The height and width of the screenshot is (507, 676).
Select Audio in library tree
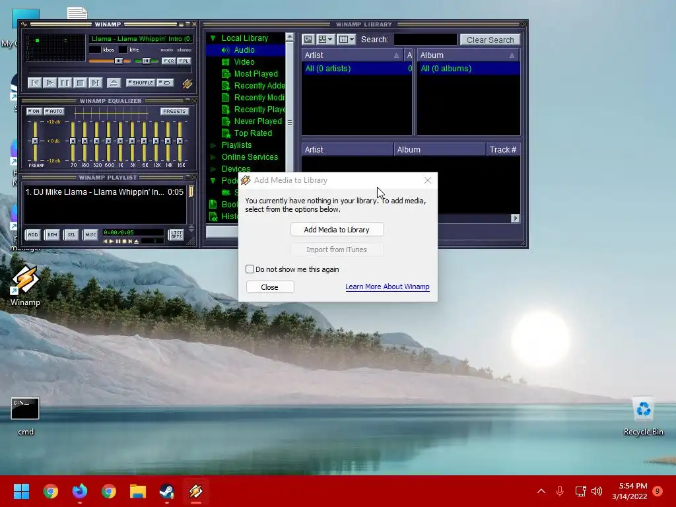point(244,50)
